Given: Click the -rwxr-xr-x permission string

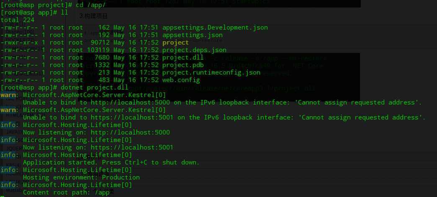Looking at the screenshot, I should click(19, 42).
